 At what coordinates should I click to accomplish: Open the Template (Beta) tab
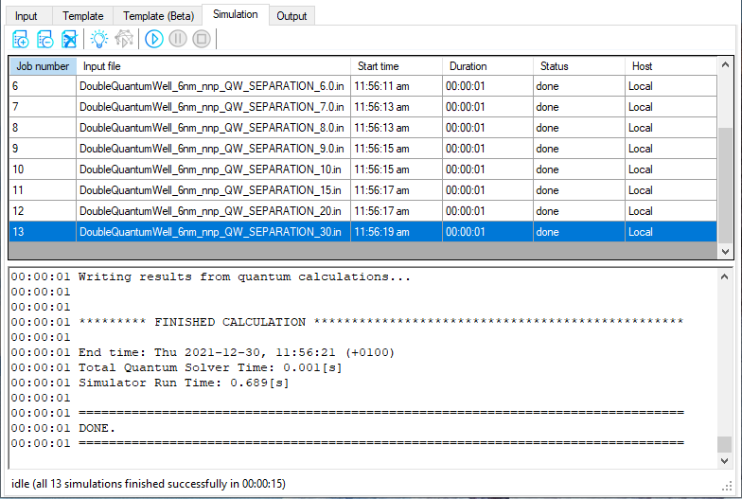[x=158, y=16]
